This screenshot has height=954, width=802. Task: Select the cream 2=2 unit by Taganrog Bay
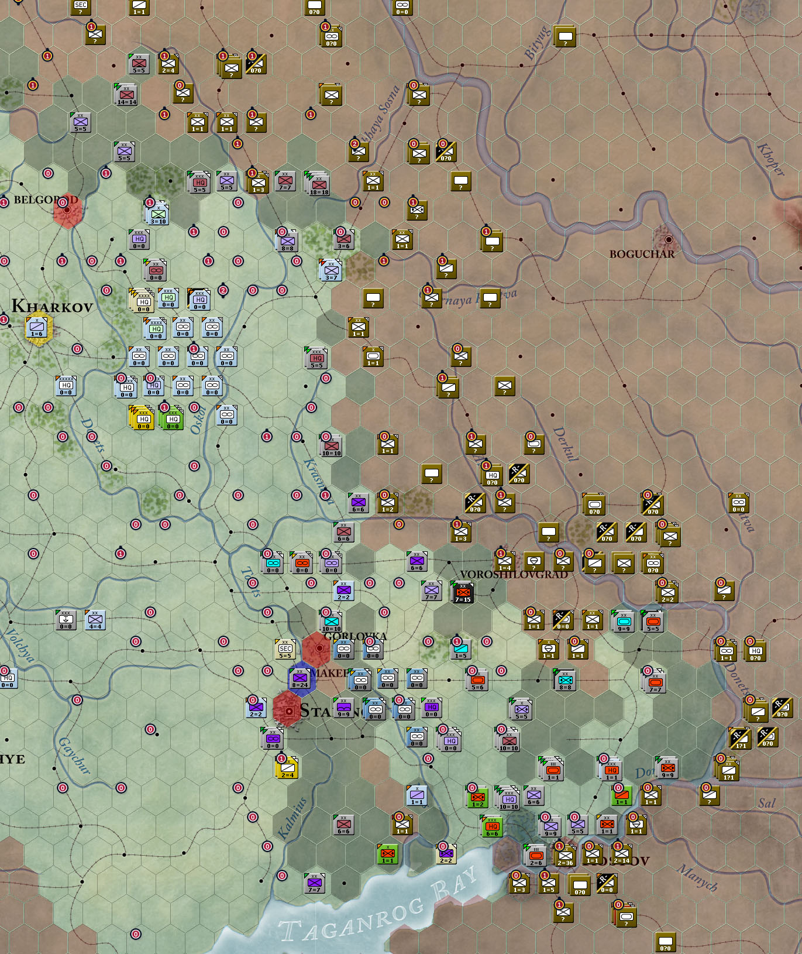click(x=446, y=853)
